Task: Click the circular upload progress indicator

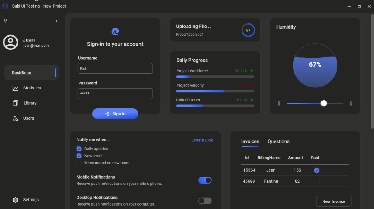Action: (x=248, y=30)
